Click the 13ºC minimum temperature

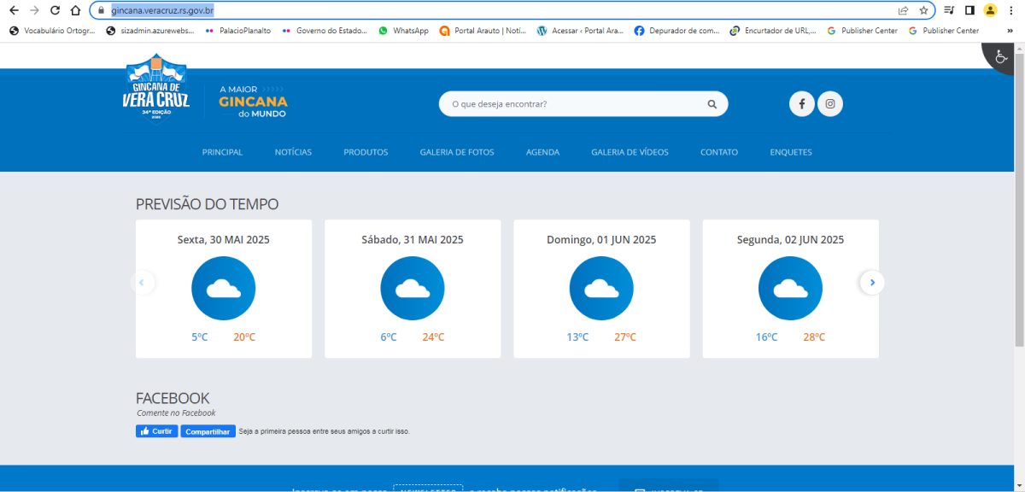click(x=577, y=337)
